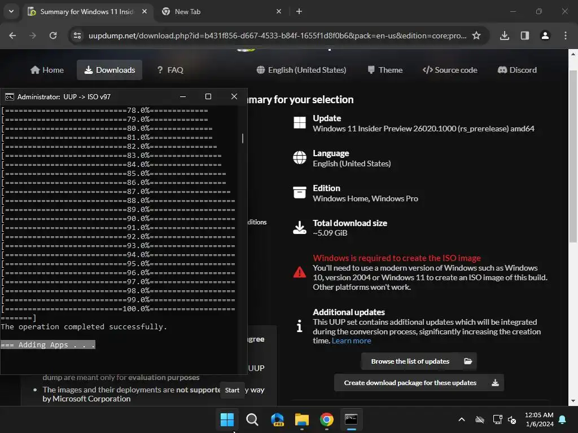Launch Microsoft Edge preview from taskbar
The height and width of the screenshot is (433, 578).
277,419
